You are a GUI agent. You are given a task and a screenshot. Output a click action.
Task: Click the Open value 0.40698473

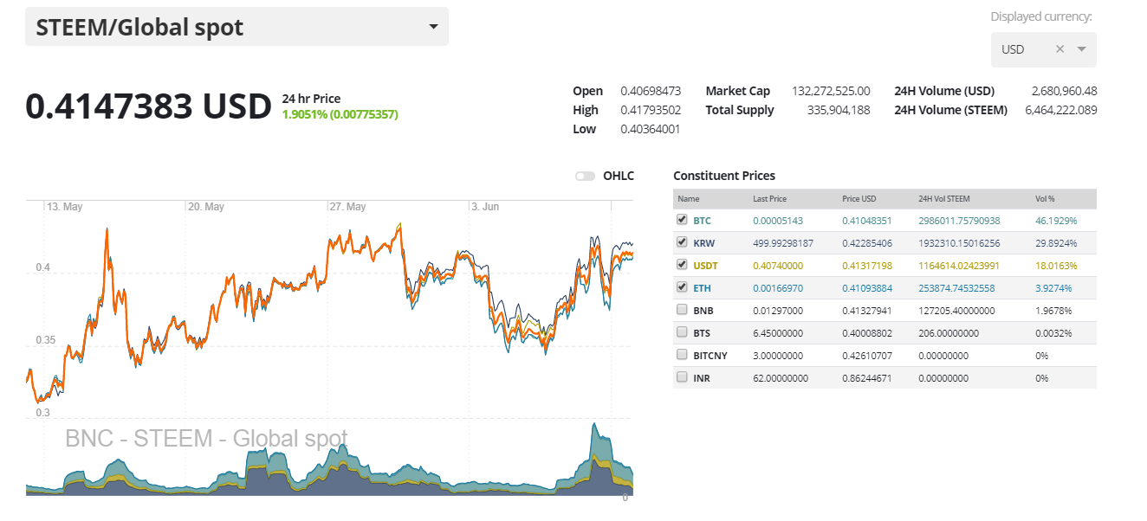pos(651,91)
